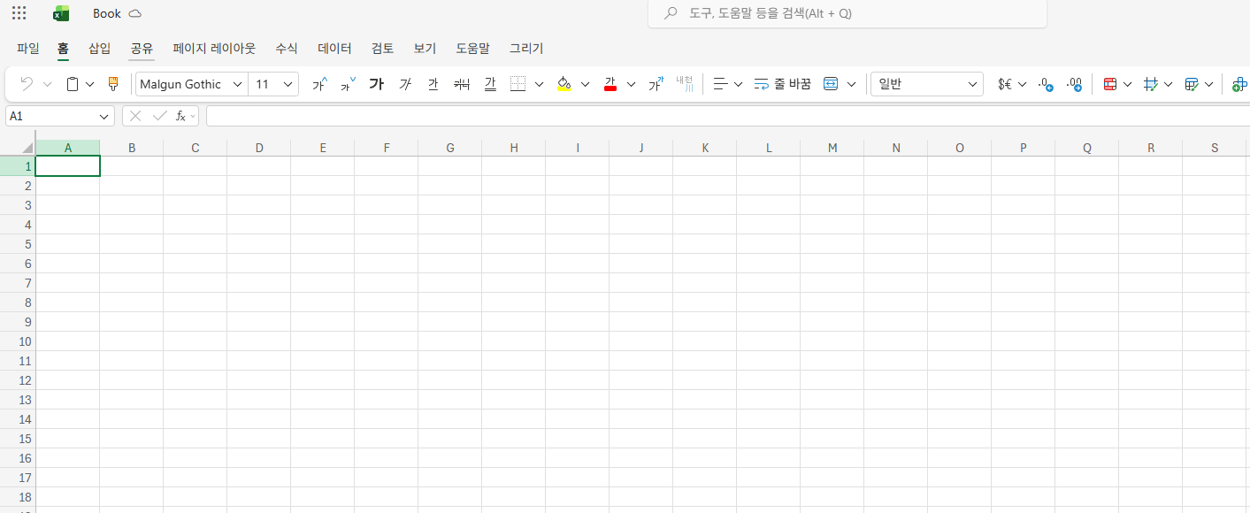Image resolution: width=1250 pixels, height=513 pixels.
Task: Open the 파일 menu
Action: tap(28, 49)
